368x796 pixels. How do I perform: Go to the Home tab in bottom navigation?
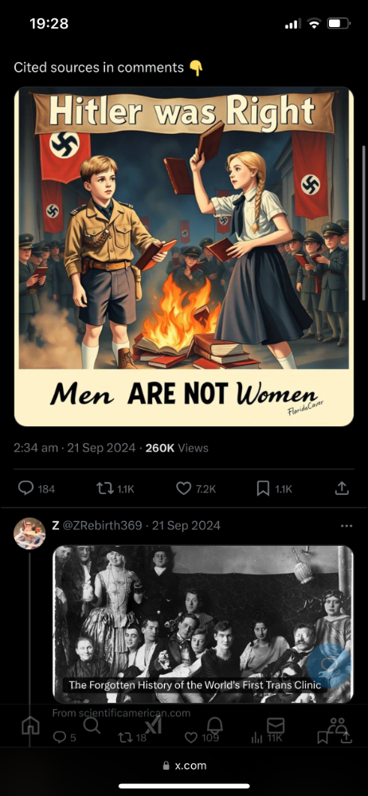30,727
